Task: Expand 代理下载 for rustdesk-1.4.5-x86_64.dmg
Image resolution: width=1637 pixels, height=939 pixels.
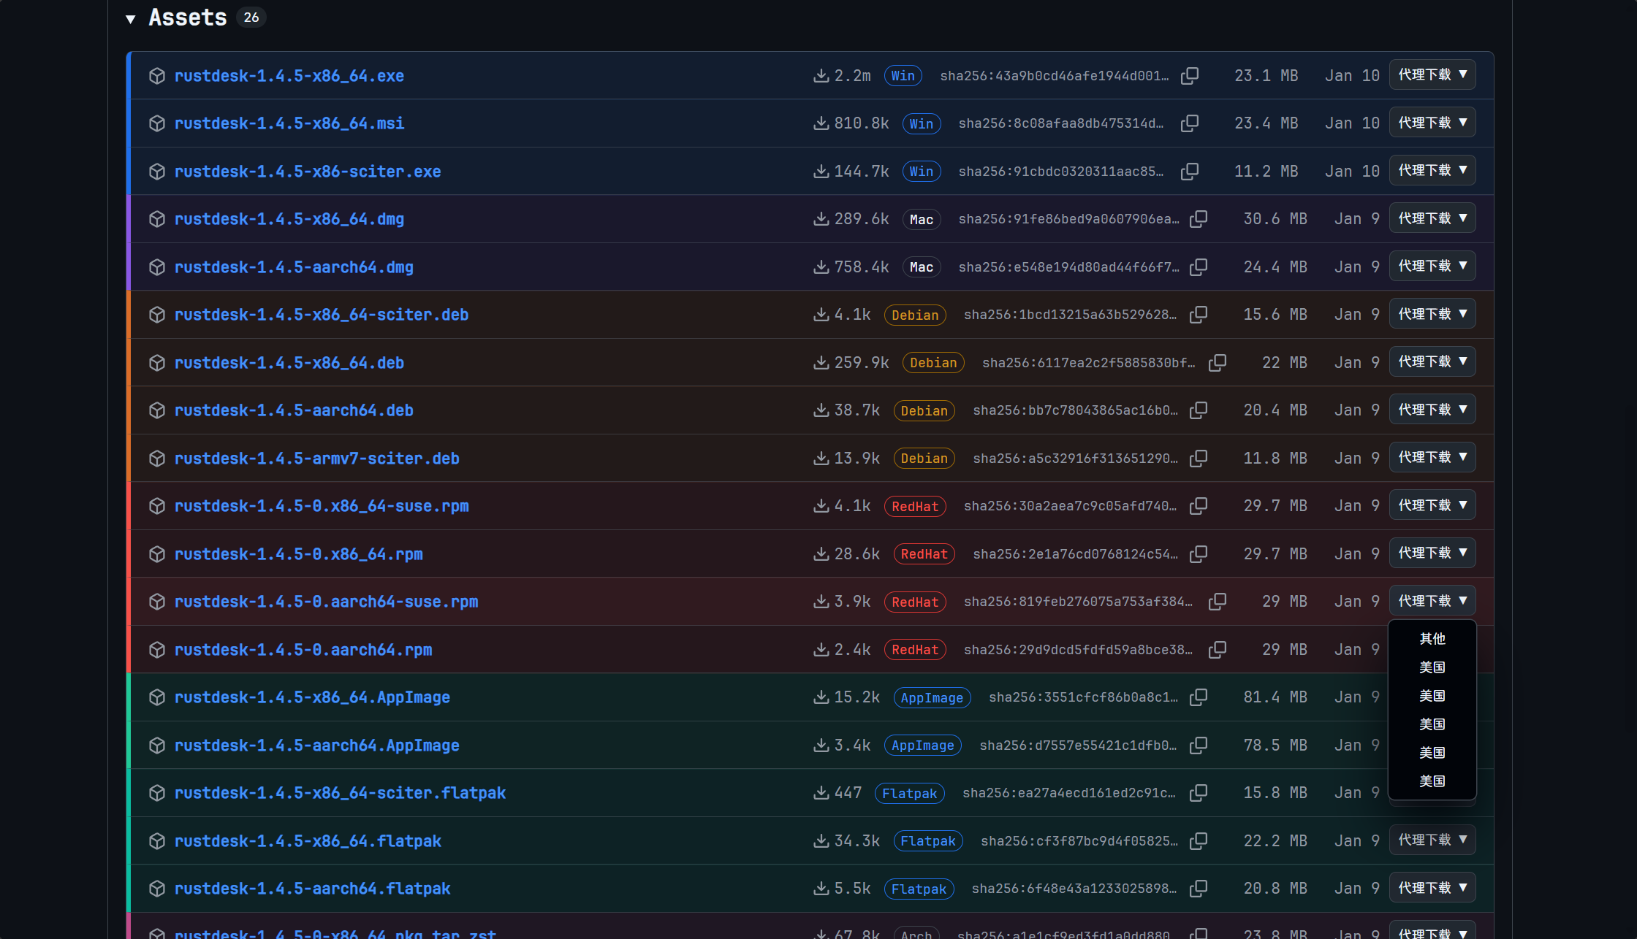Action: click(1432, 218)
